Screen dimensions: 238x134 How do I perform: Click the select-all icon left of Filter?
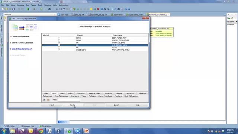(x=44, y=100)
